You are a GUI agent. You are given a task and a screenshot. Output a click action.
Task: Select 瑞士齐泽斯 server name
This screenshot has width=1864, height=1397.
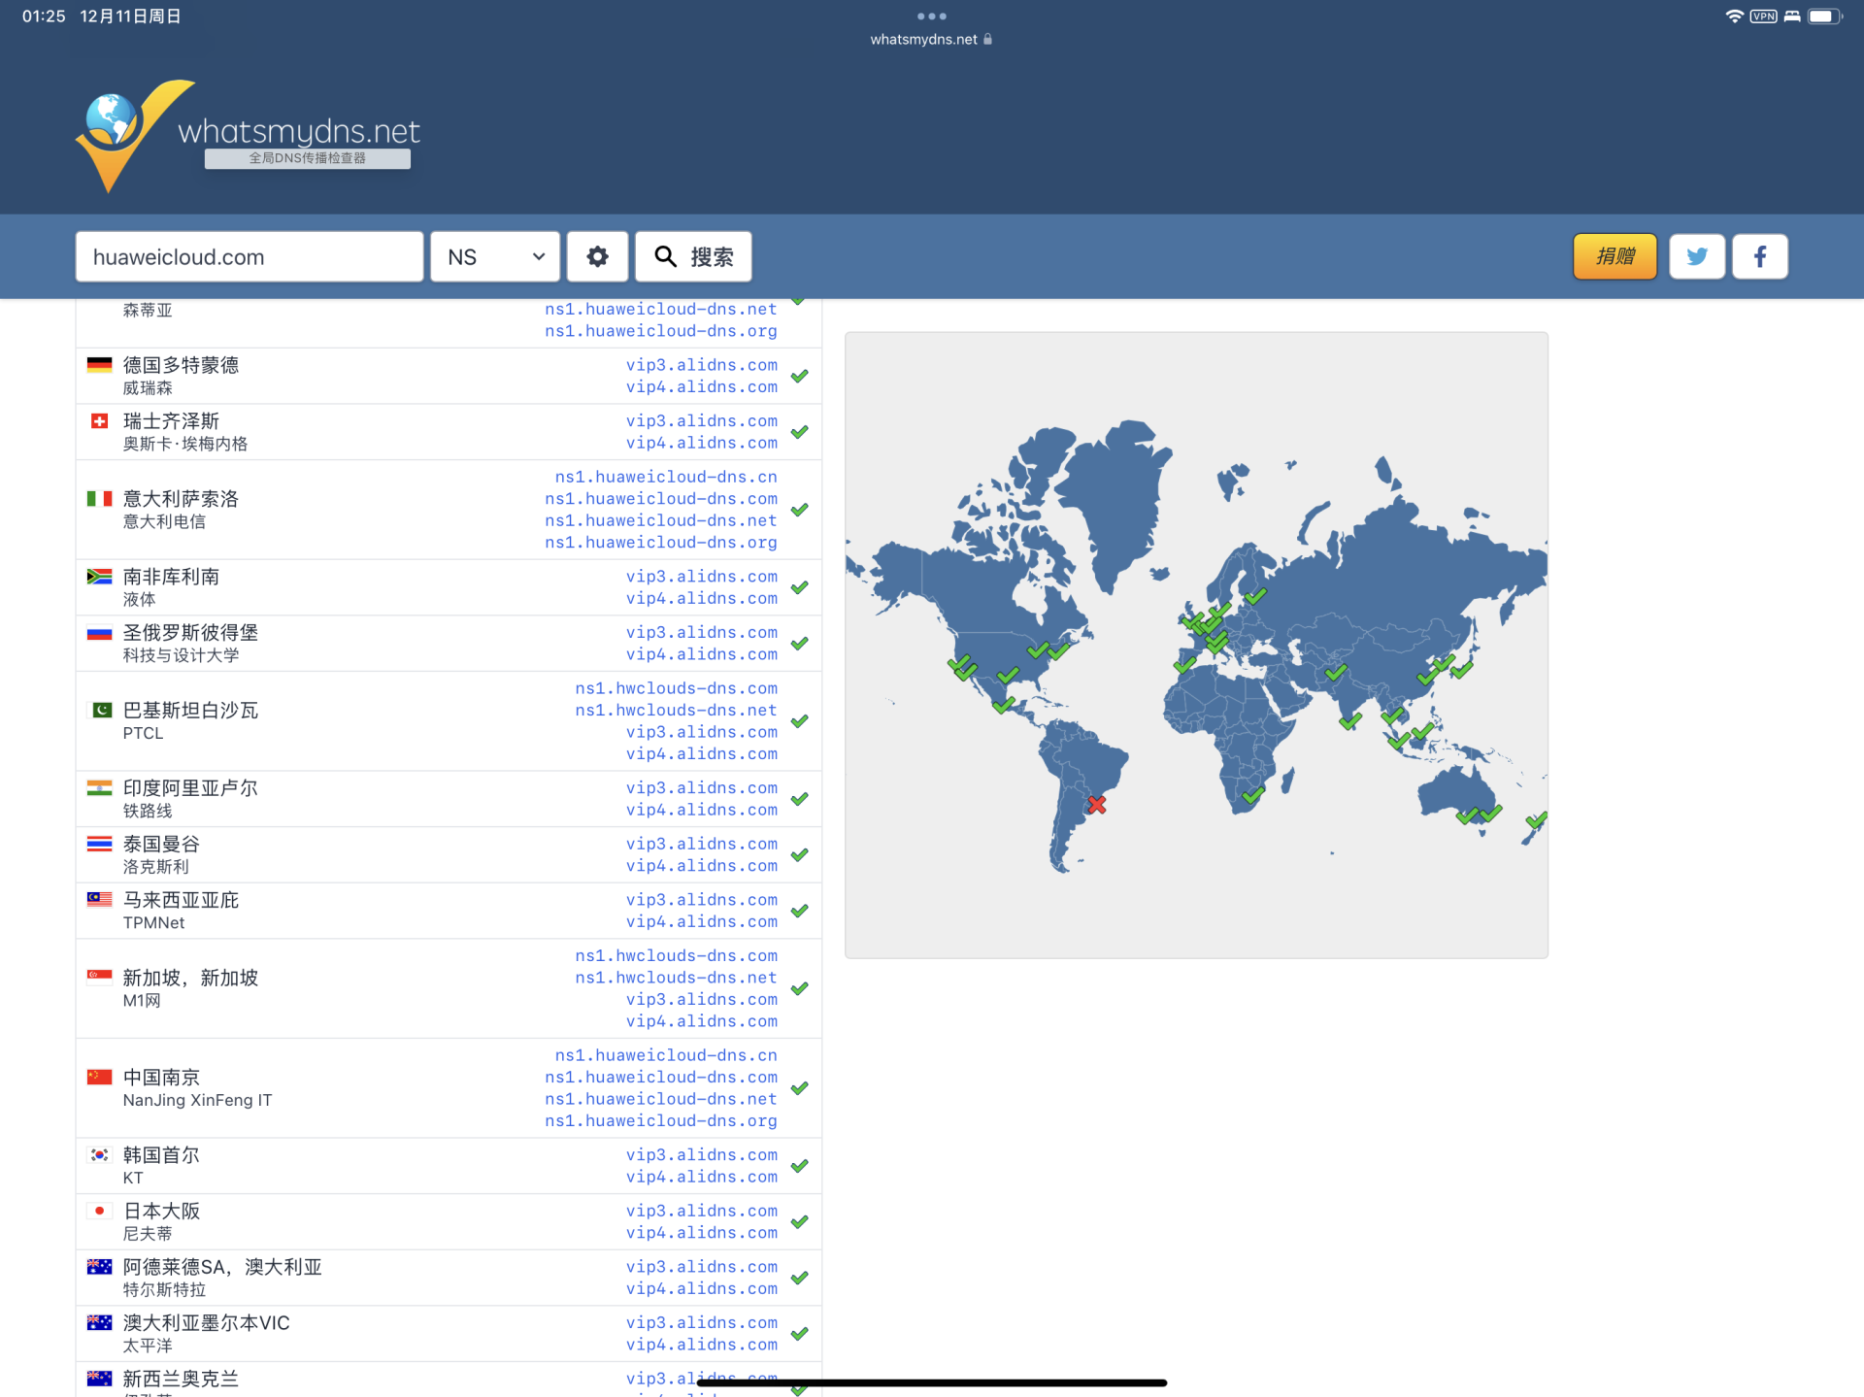171,421
